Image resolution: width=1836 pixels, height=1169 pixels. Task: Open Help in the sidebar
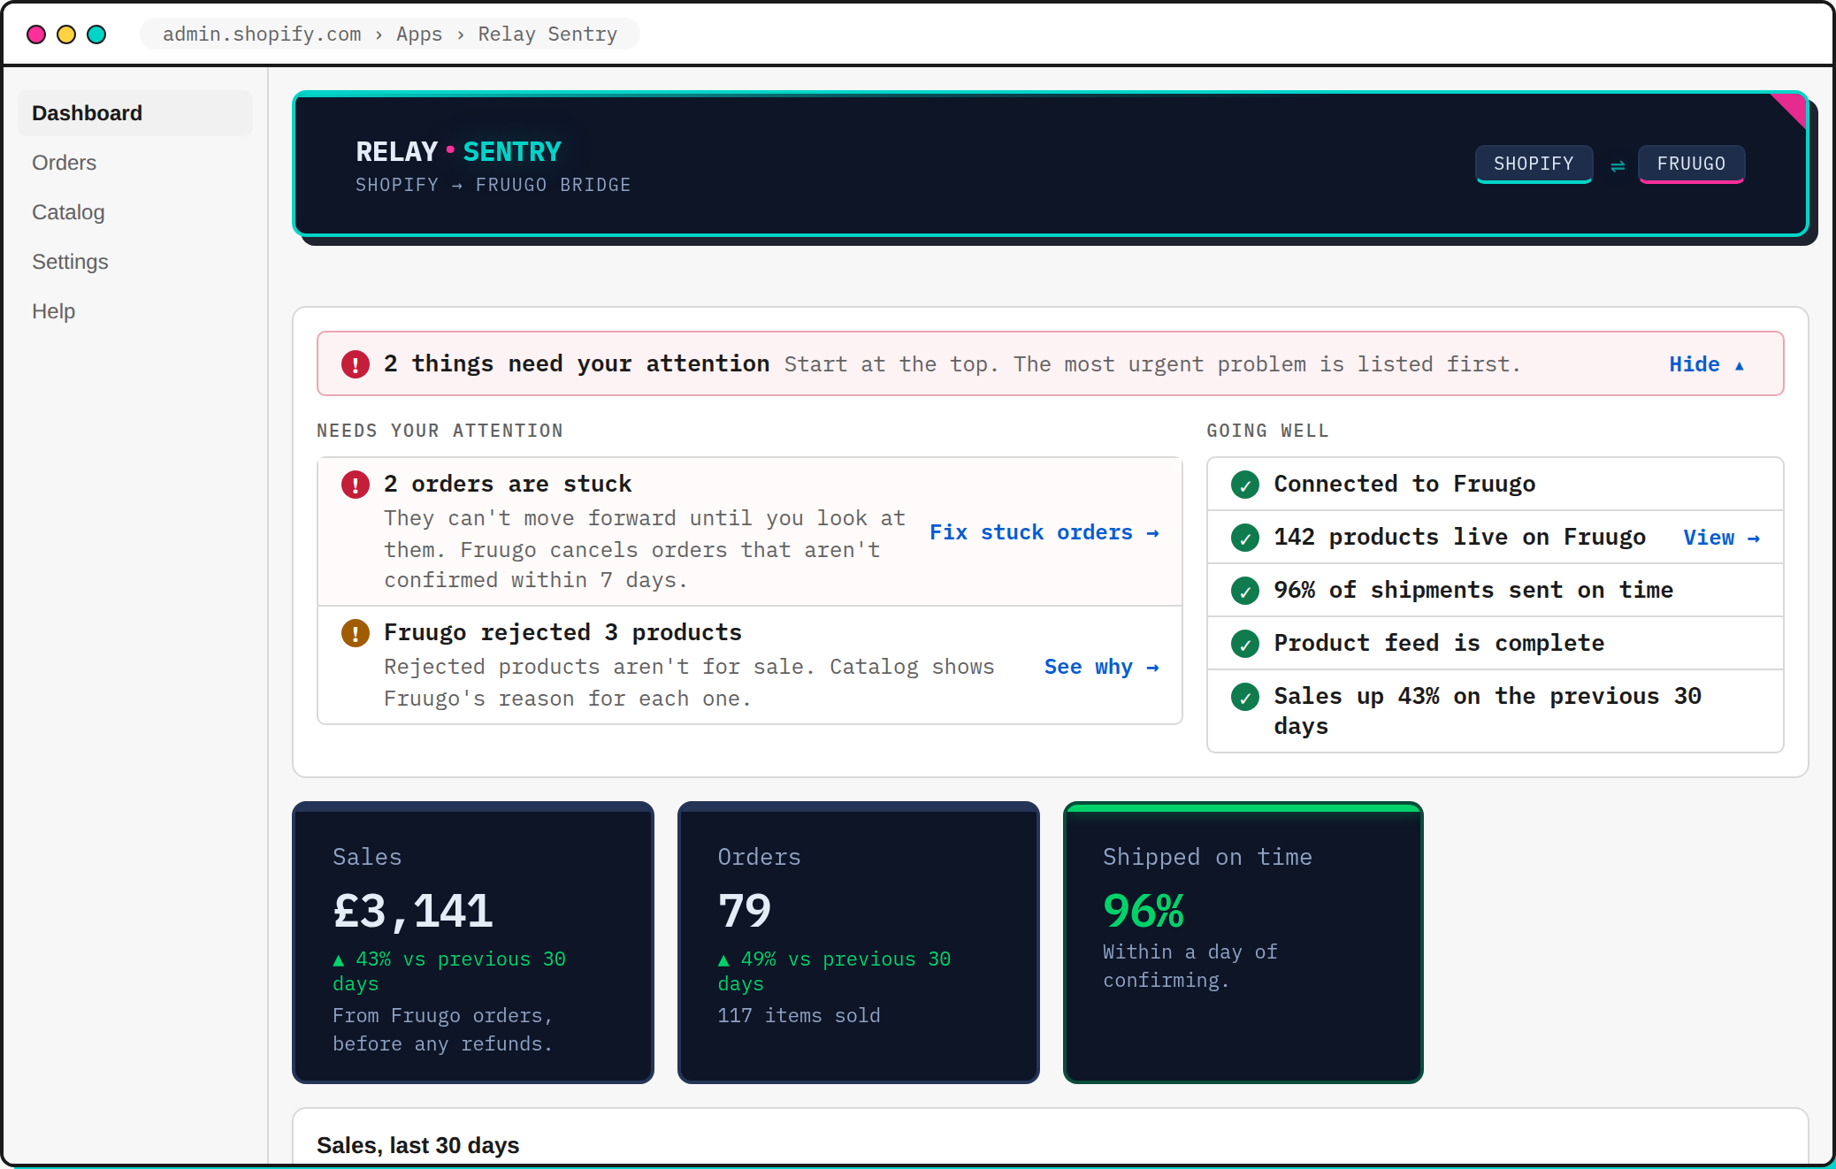point(135,311)
